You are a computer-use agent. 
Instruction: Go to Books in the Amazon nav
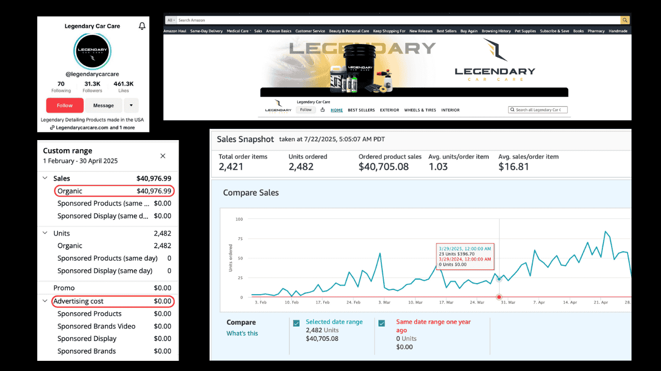(x=578, y=31)
